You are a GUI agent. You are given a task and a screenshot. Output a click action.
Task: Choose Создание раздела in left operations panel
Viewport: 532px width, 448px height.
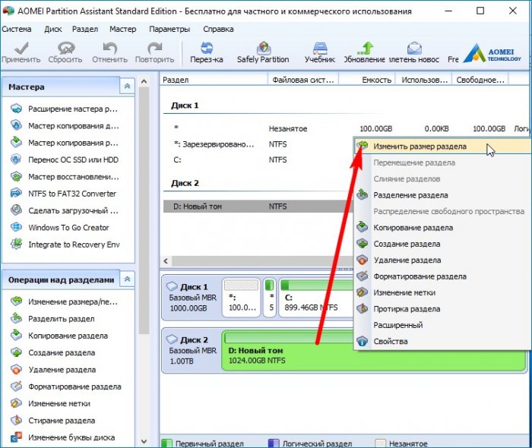52,352
